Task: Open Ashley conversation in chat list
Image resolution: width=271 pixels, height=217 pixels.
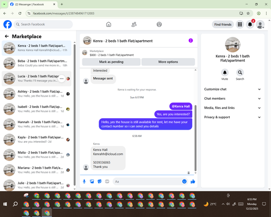Action: [x=36, y=94]
